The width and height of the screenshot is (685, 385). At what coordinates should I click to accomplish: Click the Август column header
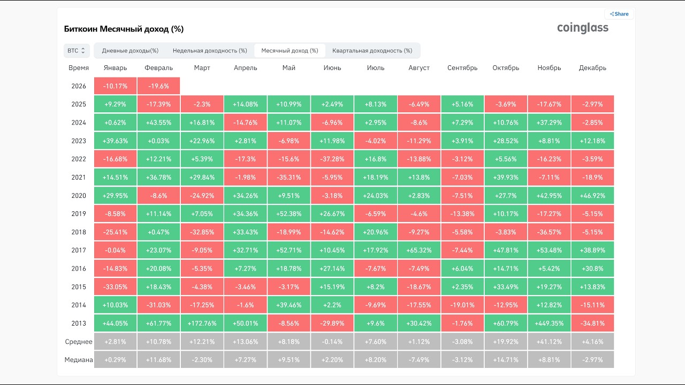point(419,68)
